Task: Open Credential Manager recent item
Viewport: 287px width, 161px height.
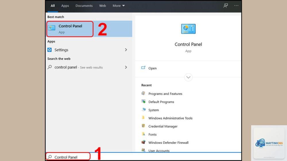Action: coord(163,126)
